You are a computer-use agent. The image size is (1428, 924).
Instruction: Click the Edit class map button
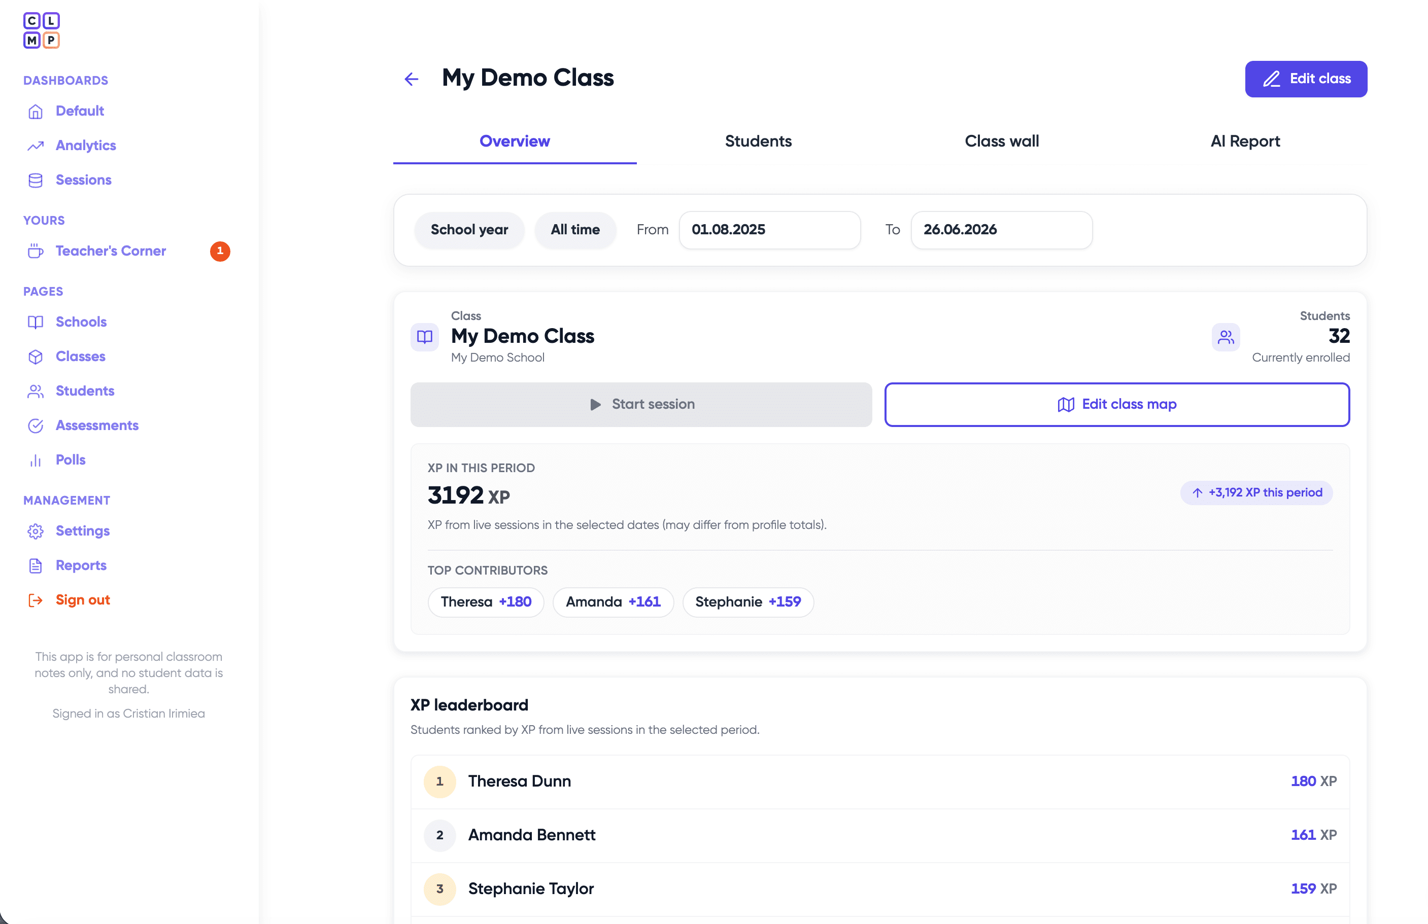[x=1117, y=405]
